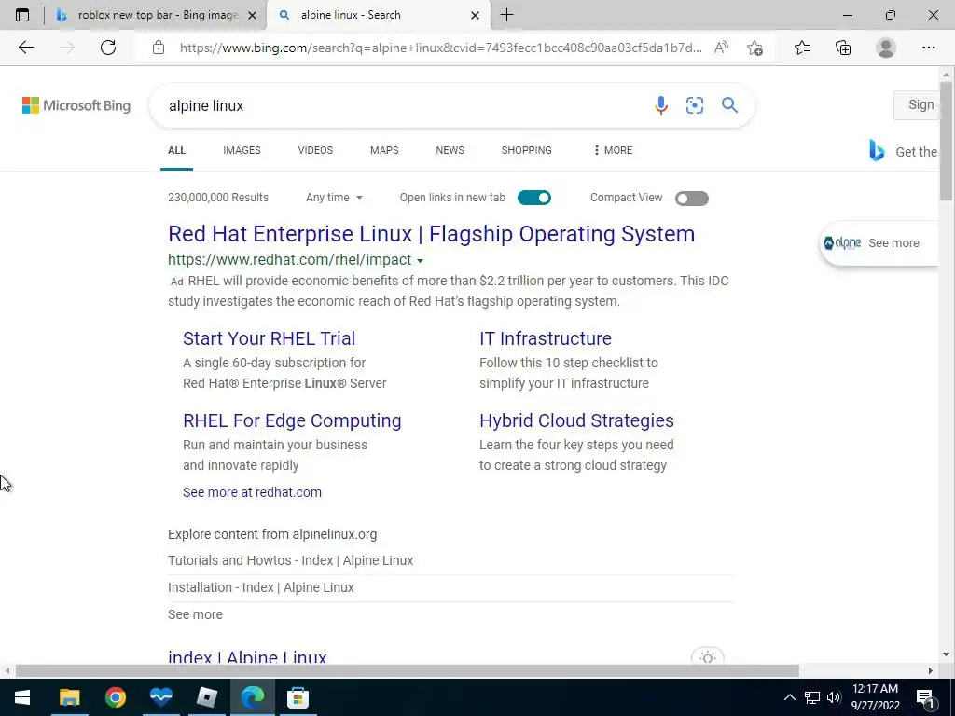Switch to MAPS results tab

[384, 150]
